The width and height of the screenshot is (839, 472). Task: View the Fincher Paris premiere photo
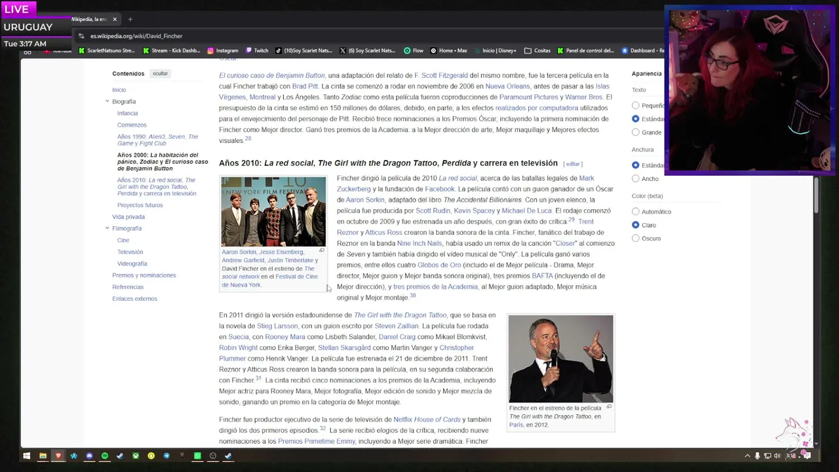click(561, 359)
